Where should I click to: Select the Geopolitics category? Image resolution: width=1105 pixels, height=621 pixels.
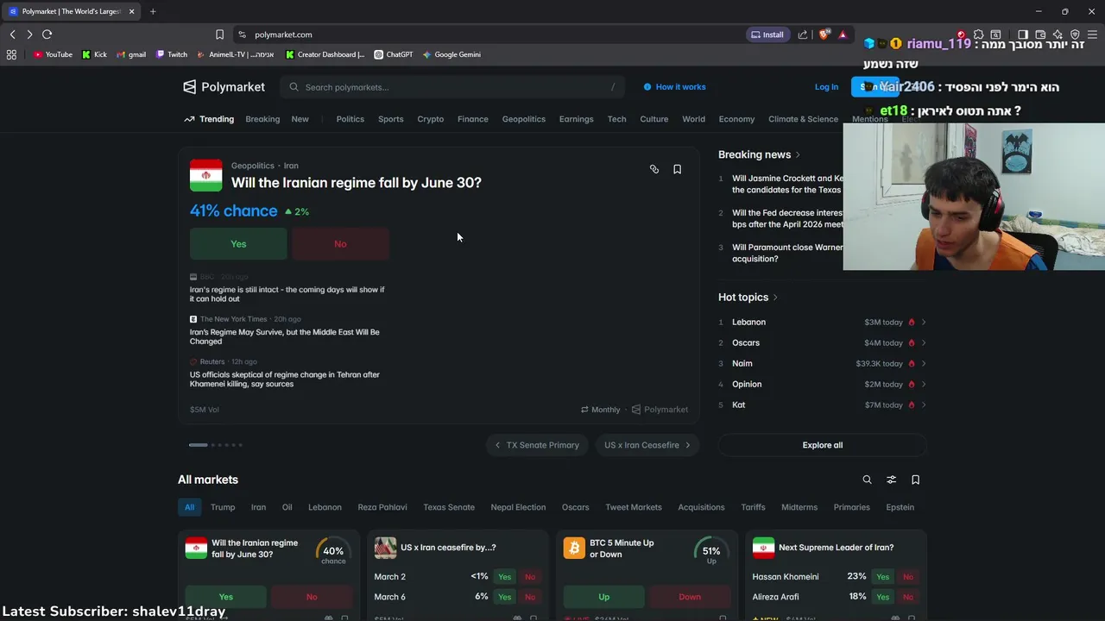click(524, 119)
